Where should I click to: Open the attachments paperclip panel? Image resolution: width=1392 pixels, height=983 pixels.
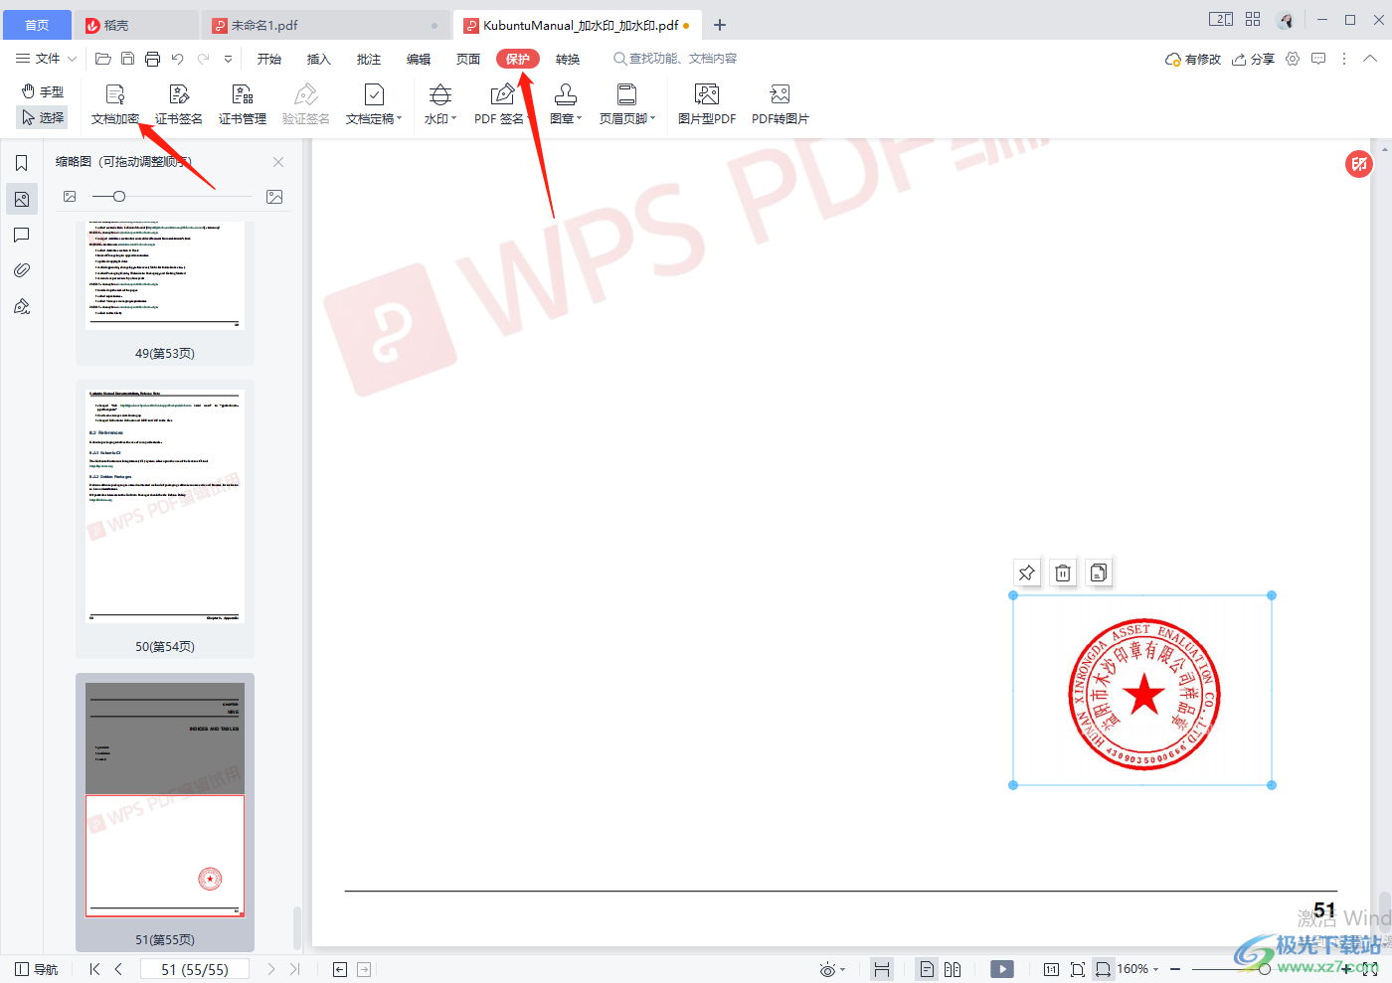(22, 270)
